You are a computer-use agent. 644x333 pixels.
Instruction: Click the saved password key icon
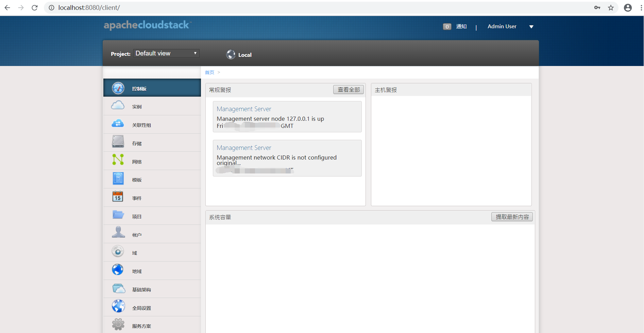coord(597,7)
